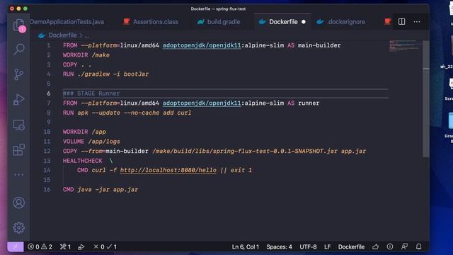Click test results status 0 failed 1 passed

point(105,246)
